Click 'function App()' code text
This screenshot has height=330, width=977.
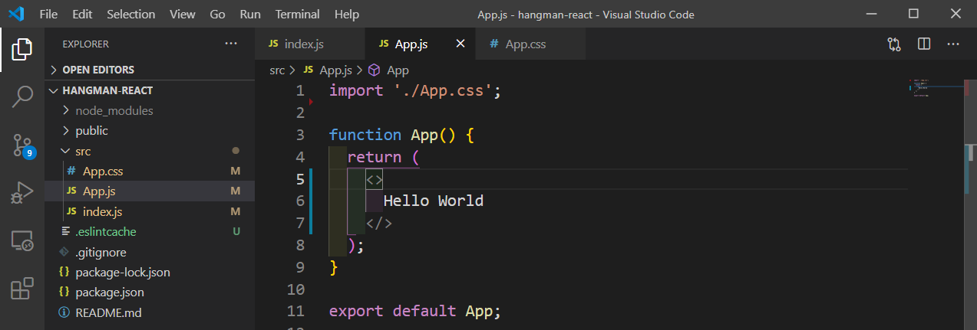click(393, 135)
